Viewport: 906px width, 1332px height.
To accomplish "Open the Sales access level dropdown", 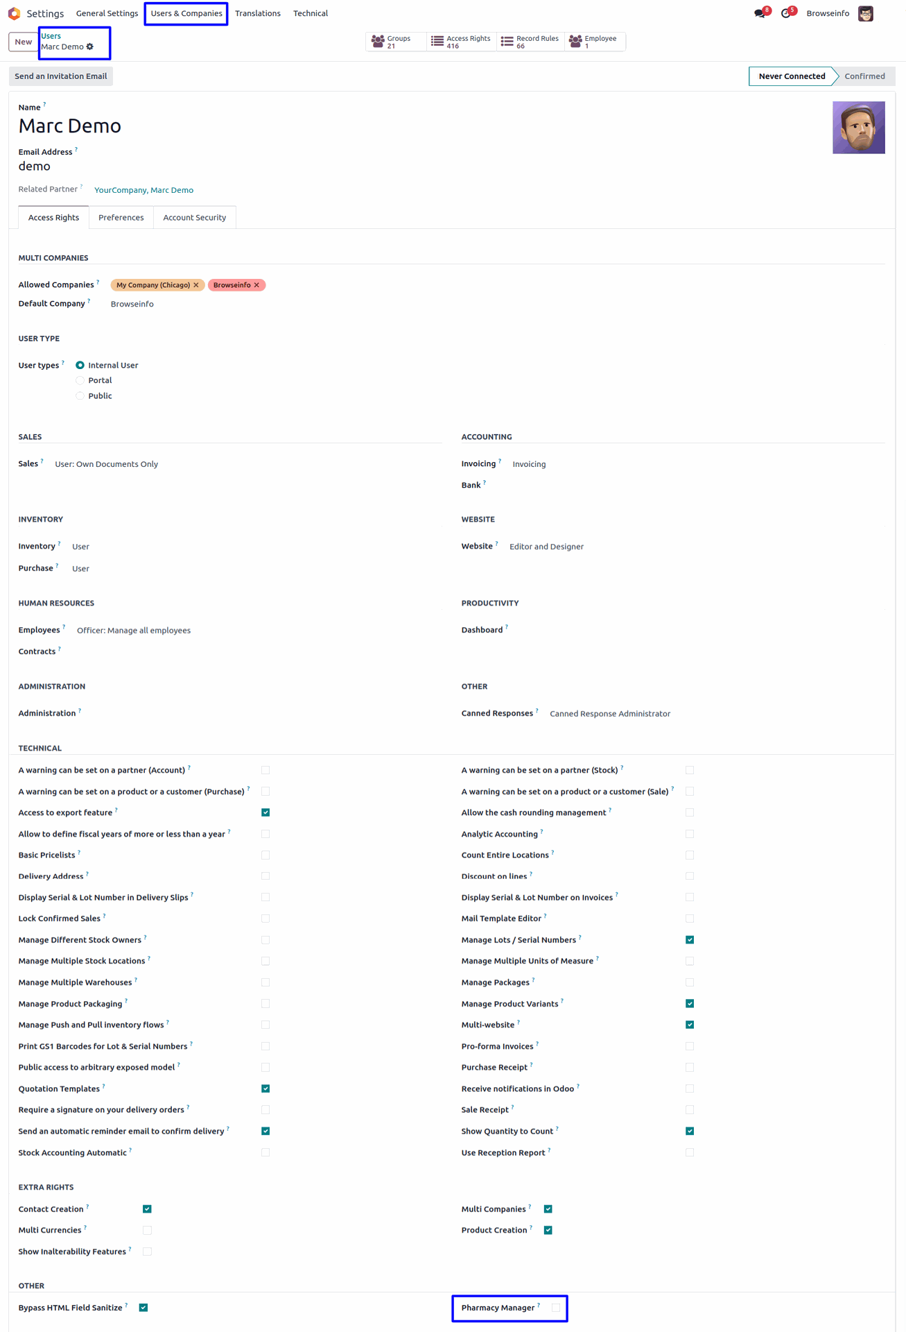I will tap(107, 464).
